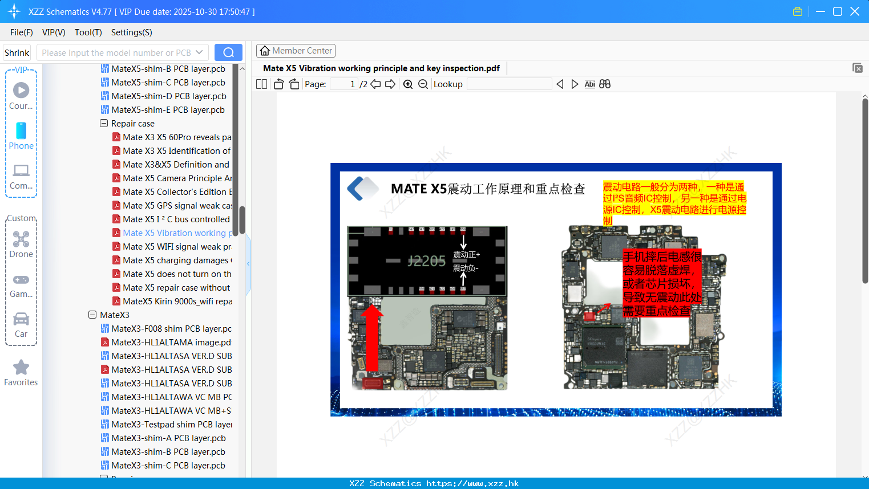Open the Settings(S) menu

coord(132,32)
